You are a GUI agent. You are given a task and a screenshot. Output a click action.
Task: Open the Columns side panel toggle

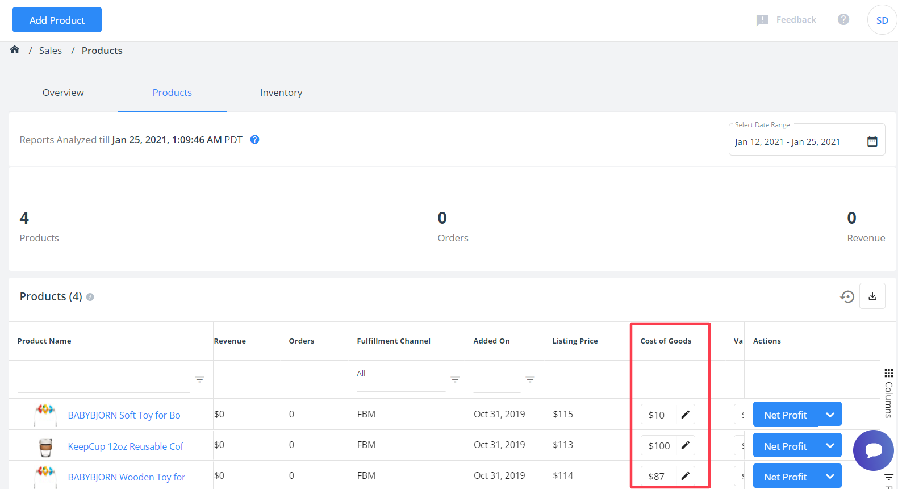(888, 393)
